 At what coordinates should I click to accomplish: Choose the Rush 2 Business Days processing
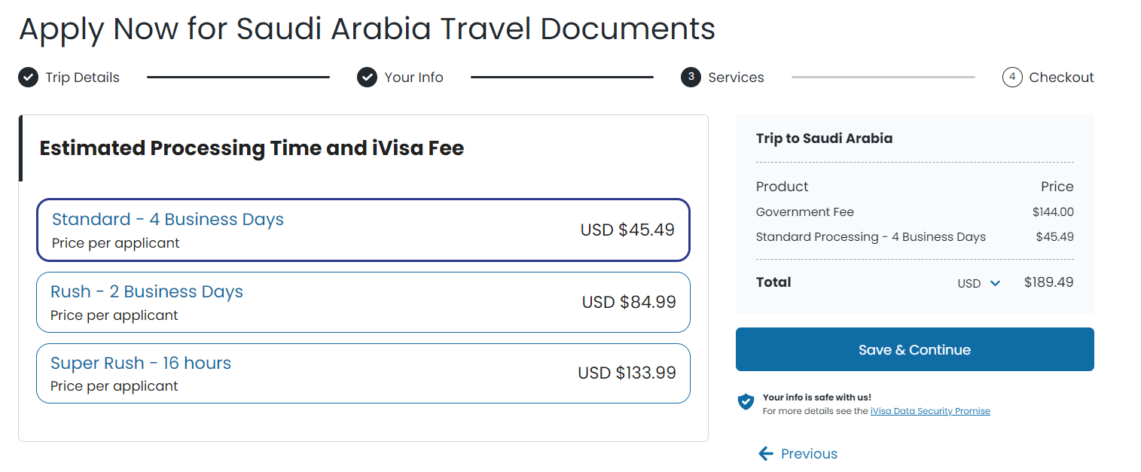click(x=363, y=302)
